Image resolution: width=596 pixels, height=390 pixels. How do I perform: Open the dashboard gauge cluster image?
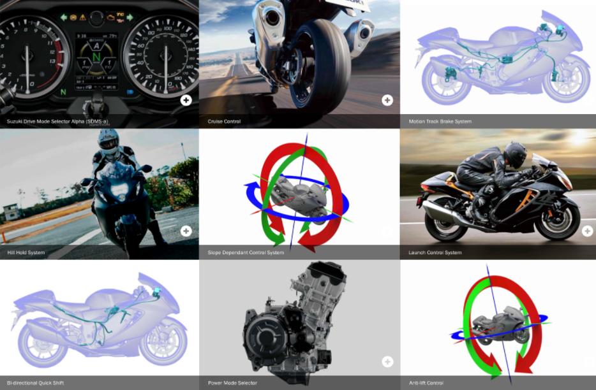[99, 57]
